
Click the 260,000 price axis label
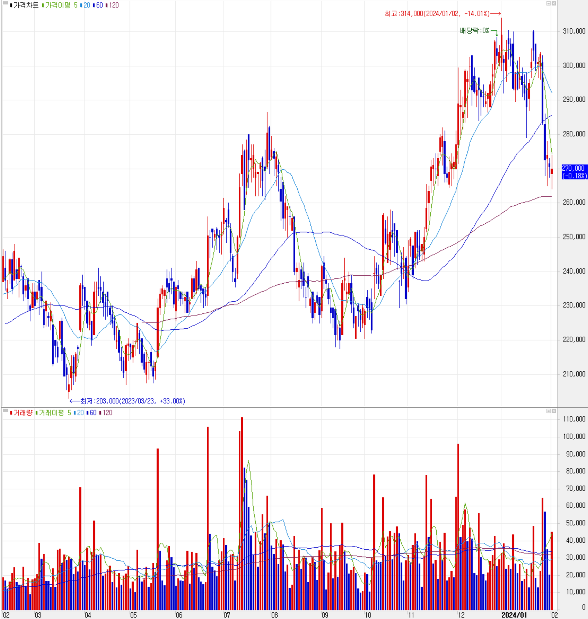(x=574, y=202)
